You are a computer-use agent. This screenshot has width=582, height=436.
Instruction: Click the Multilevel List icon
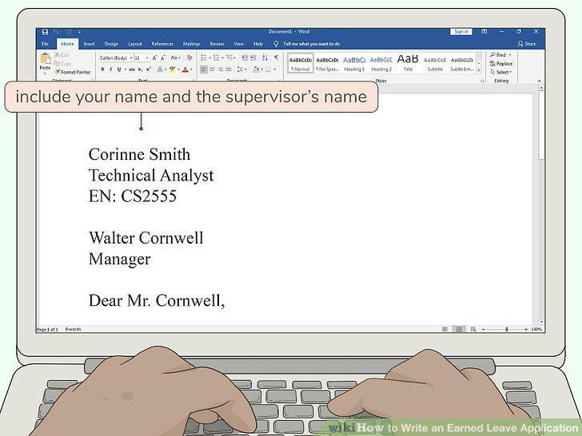(229, 57)
